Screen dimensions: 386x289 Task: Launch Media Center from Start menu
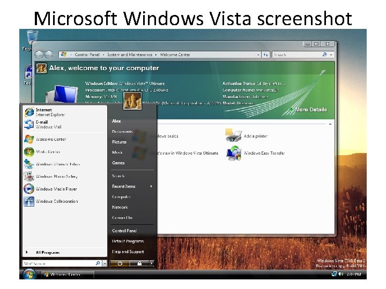pyautogui.click(x=64, y=151)
